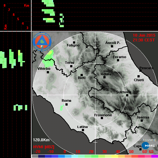Image resolution: width=158 pixels, height=158 pixels.
Task: Click the Frosinone city label
Action: [x=103, y=115]
